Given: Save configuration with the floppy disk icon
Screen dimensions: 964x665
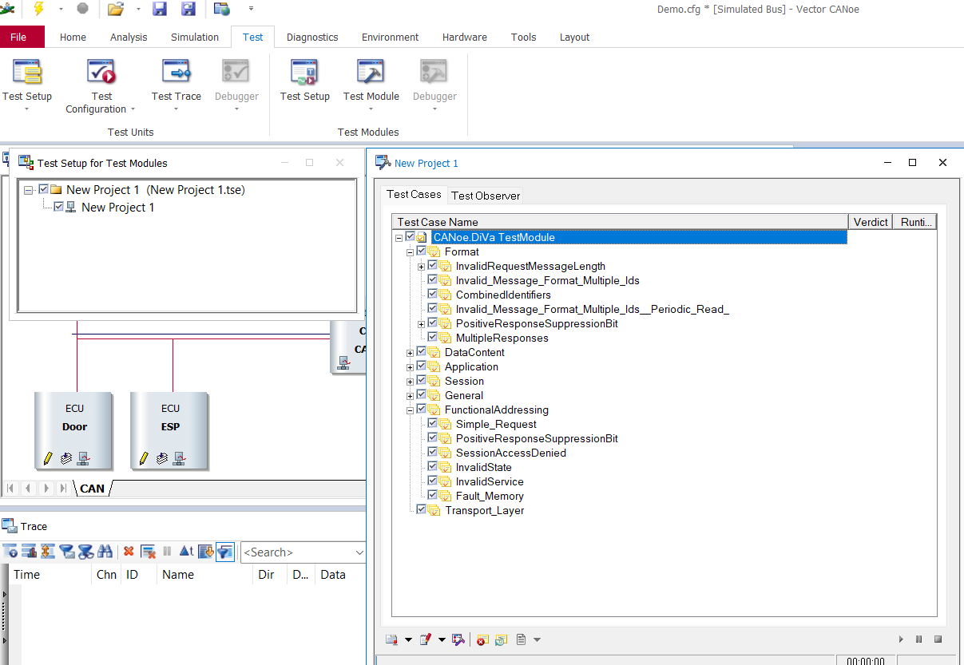Looking at the screenshot, I should pos(160,9).
